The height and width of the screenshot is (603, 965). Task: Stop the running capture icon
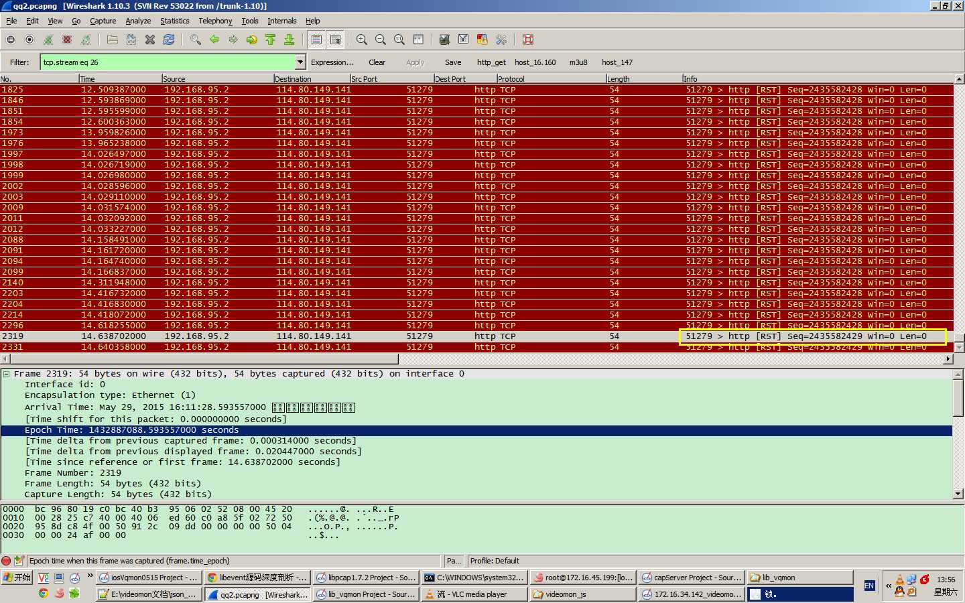pos(67,40)
